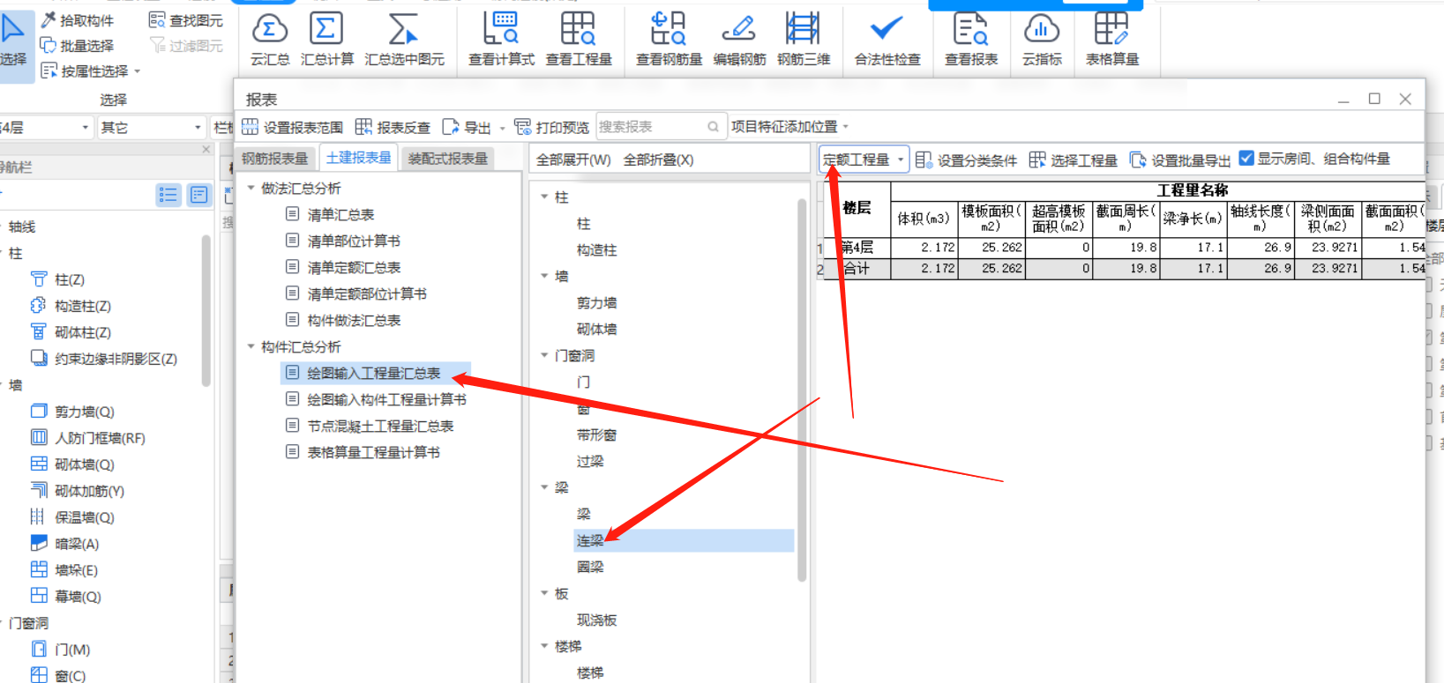Select 绘图输入工程量汇总表 report
Image resolution: width=1444 pixels, height=683 pixels.
click(375, 373)
